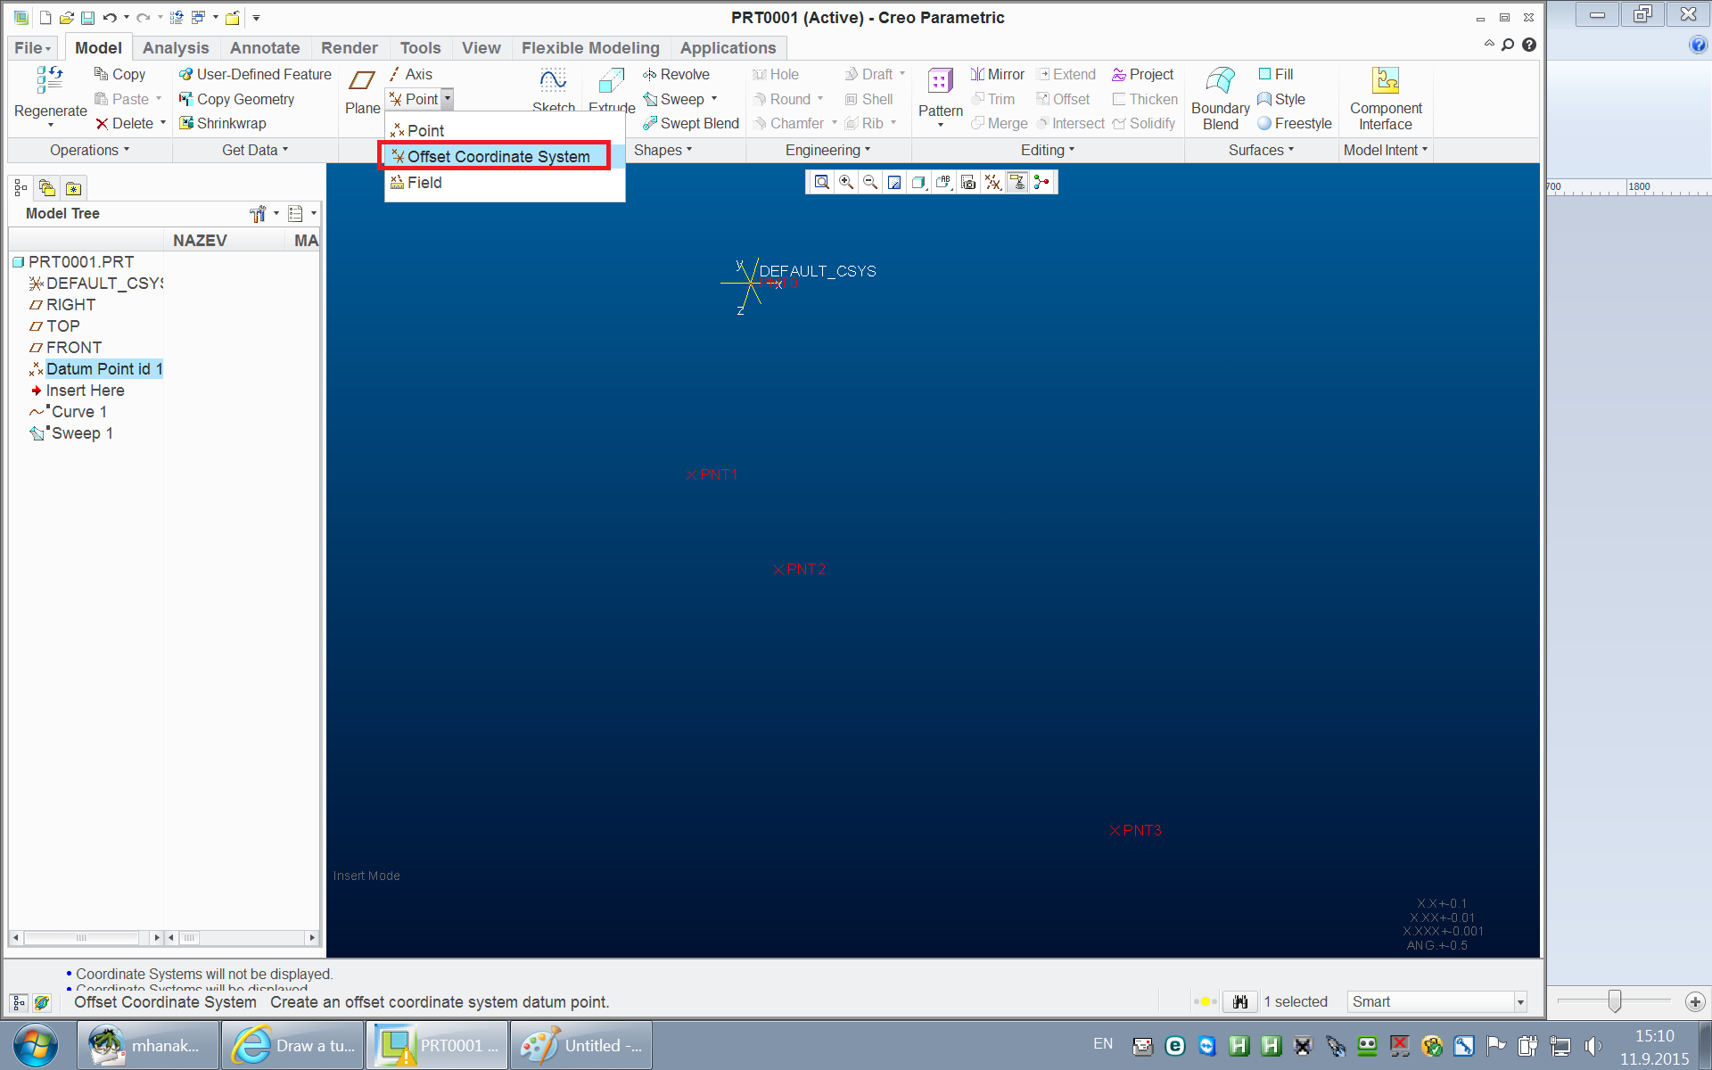
Task: Click the Shrinkwrap button
Action: 222,124
